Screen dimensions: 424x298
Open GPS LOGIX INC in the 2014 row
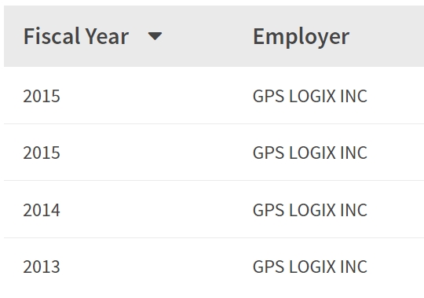coord(310,210)
